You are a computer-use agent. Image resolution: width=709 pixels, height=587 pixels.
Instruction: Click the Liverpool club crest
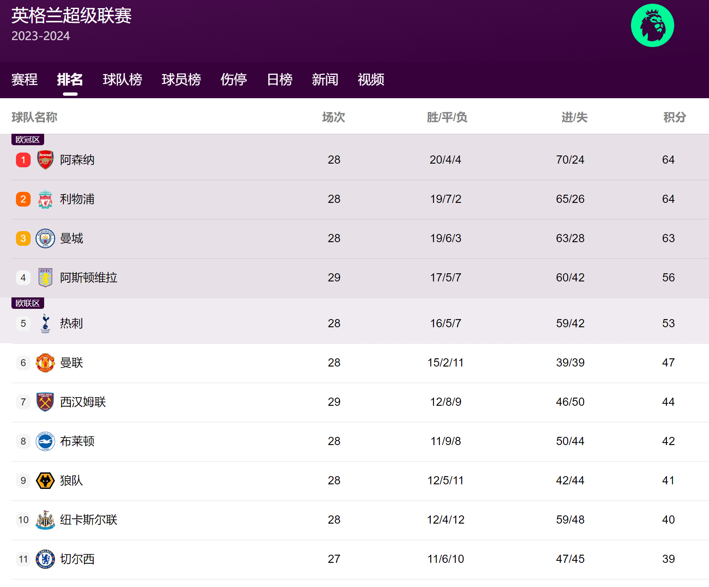click(x=45, y=199)
